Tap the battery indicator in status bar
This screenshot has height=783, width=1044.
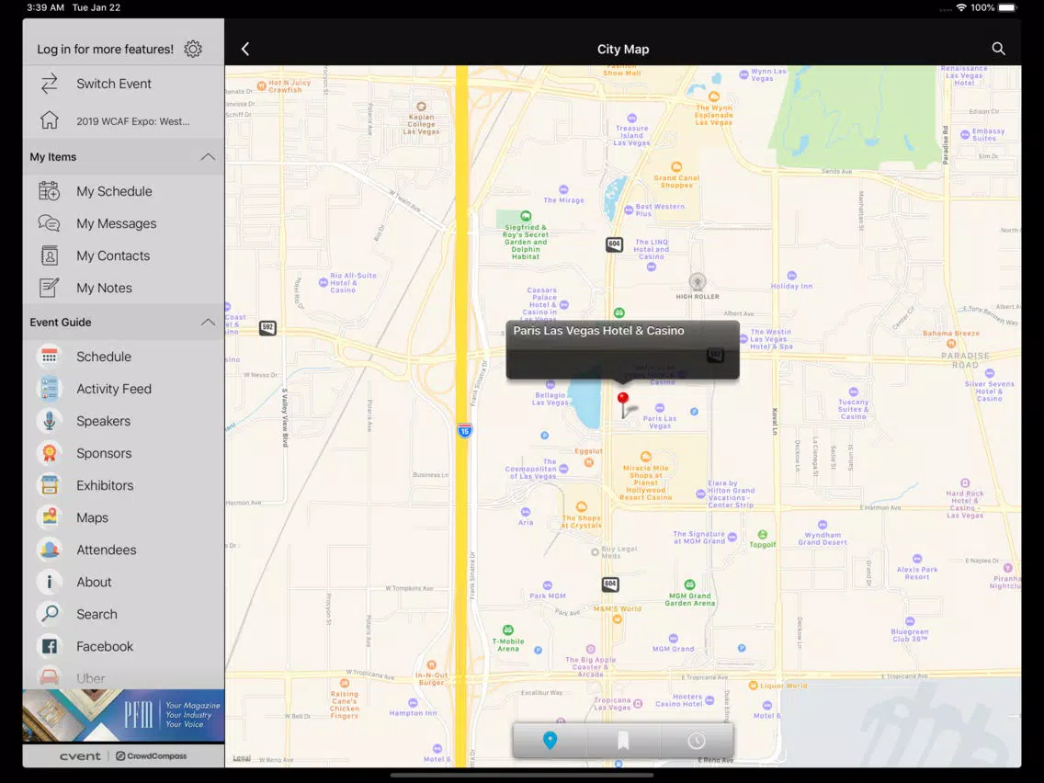1008,7
